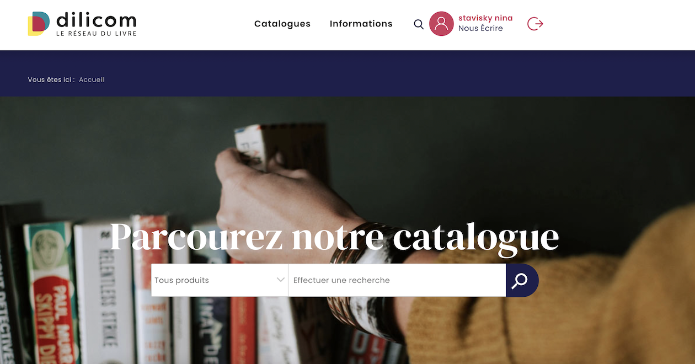Image resolution: width=695 pixels, height=364 pixels.
Task: Submit search with the dark blue magnifier button
Action: [x=522, y=280]
